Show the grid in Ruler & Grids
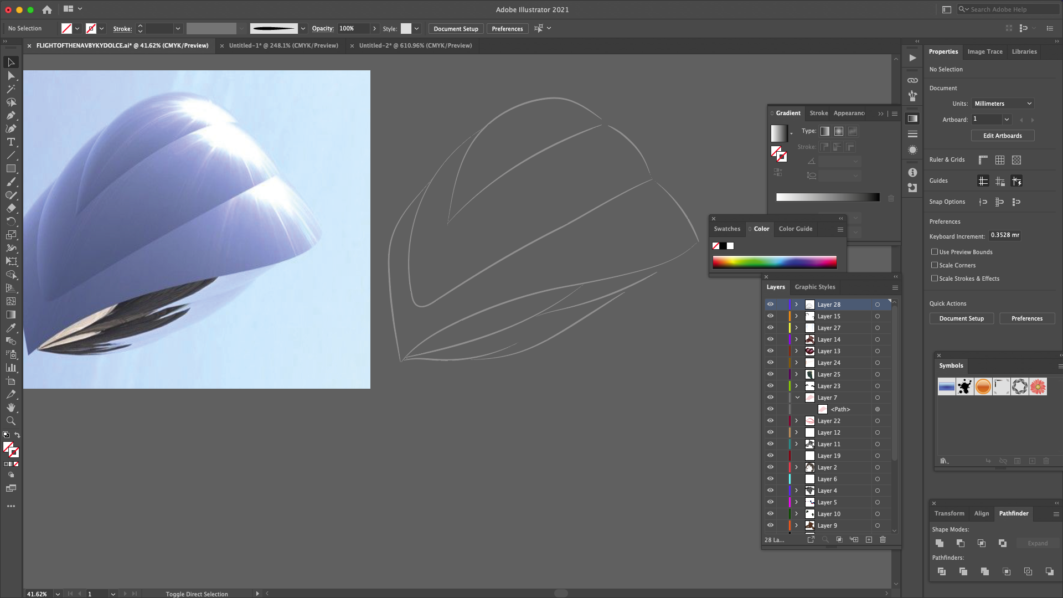The width and height of the screenshot is (1063, 598). [x=1000, y=160]
